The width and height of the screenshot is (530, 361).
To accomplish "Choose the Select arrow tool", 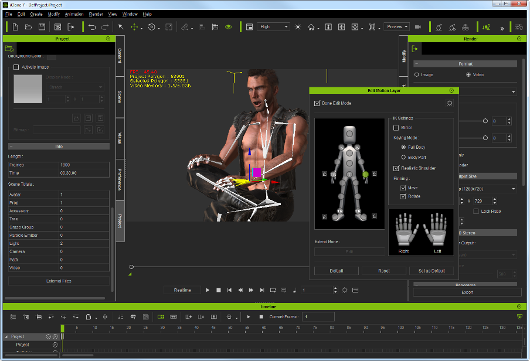I will 121,27.
